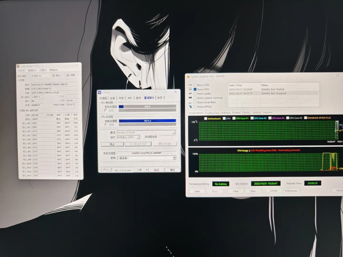Open the arrow next to CPU-Z 工具 button
The height and width of the screenshot is (257, 343).
click(x=147, y=170)
